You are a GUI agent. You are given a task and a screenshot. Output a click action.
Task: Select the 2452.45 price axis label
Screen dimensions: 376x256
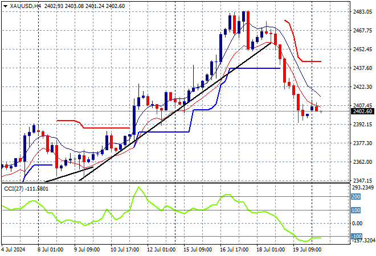362,49
